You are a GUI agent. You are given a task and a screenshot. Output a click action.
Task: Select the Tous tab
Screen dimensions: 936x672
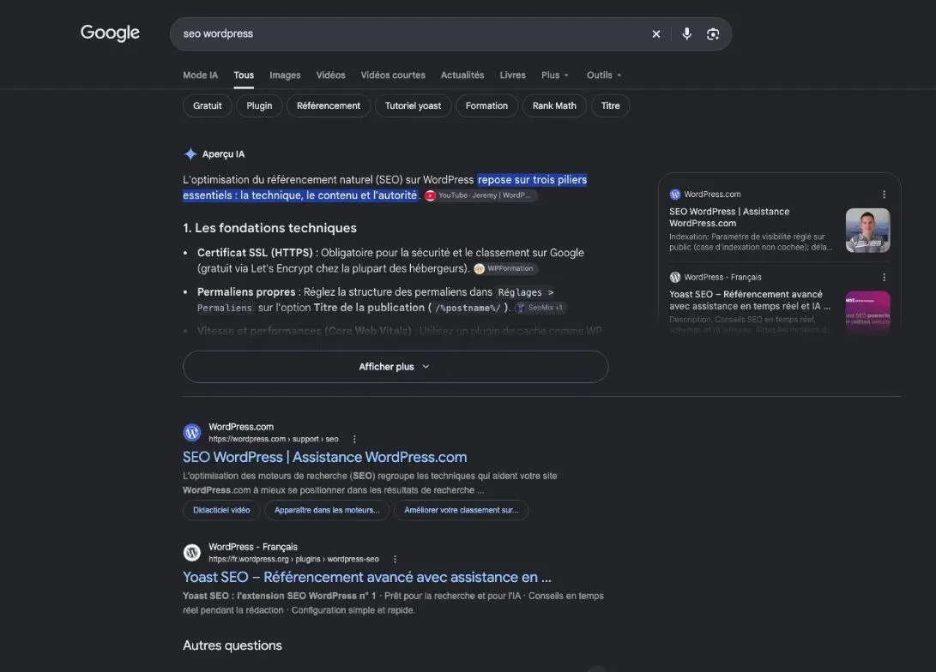click(x=244, y=75)
